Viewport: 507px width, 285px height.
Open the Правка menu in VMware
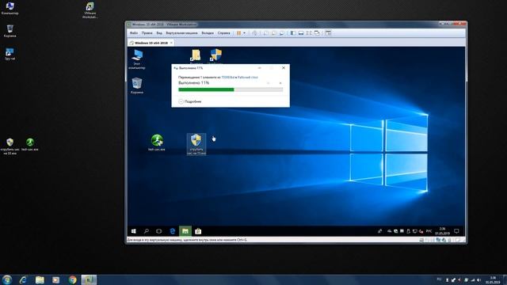[x=147, y=33]
